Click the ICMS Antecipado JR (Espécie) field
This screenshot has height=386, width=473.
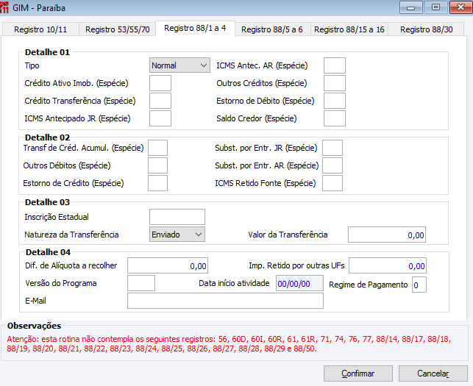[x=160, y=118]
